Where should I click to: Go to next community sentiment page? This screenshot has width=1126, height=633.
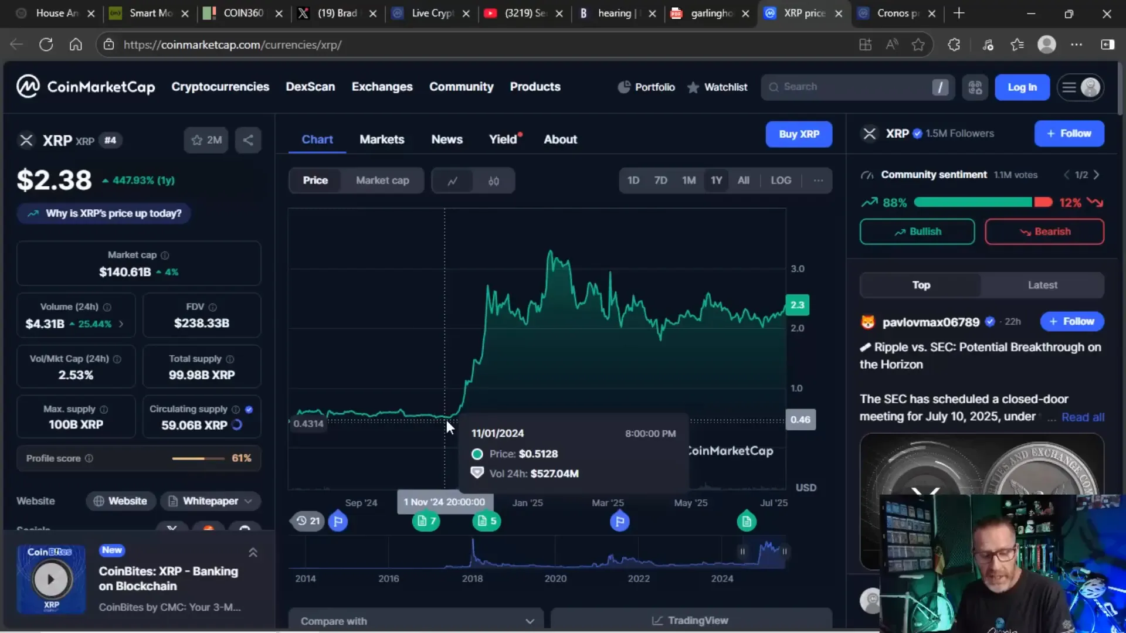[1096, 175]
